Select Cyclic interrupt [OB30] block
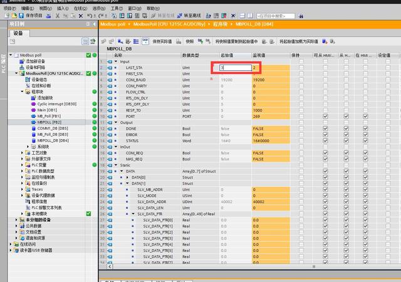 [x=57, y=104]
